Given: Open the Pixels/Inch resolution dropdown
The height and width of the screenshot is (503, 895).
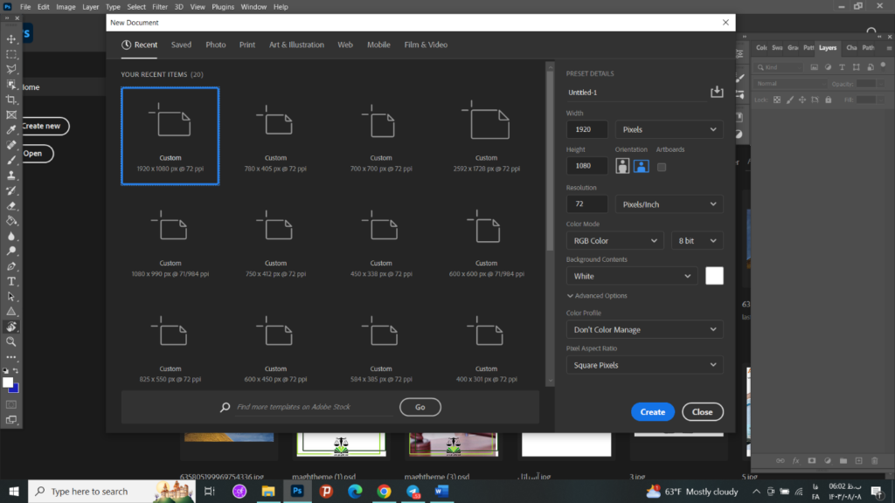Looking at the screenshot, I should (669, 204).
